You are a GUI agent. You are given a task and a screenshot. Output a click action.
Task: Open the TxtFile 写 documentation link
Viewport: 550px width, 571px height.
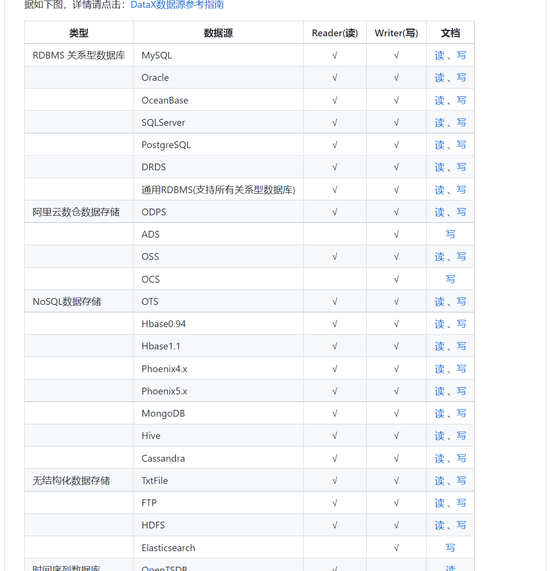461,481
